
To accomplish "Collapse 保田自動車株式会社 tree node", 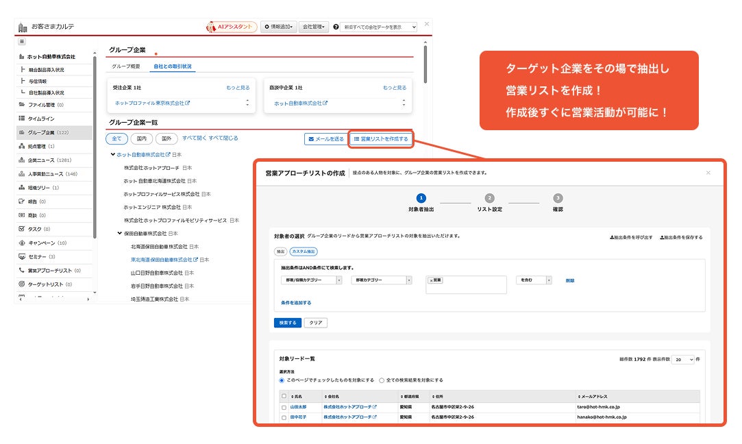I will pos(120,233).
